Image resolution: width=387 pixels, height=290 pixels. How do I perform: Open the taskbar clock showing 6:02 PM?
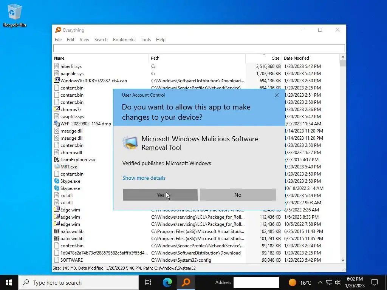(x=354, y=282)
